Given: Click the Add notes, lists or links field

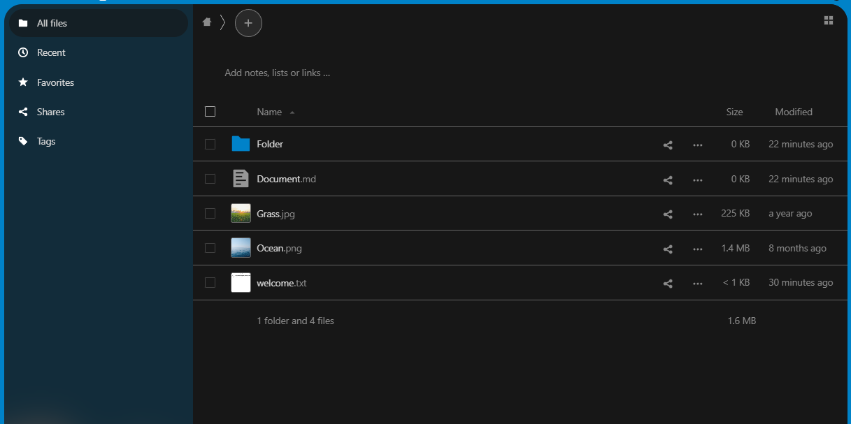Looking at the screenshot, I should pos(277,73).
